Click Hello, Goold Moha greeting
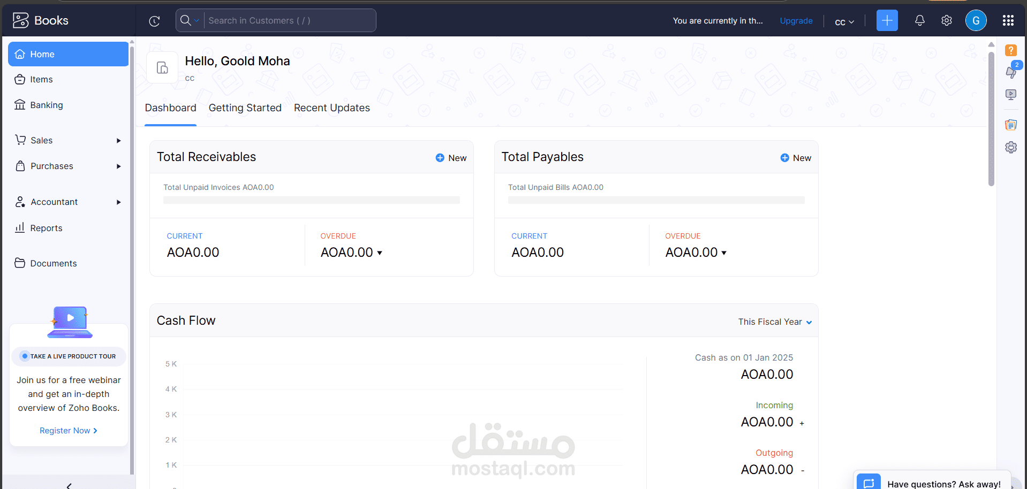The width and height of the screenshot is (1027, 489). 237,61
